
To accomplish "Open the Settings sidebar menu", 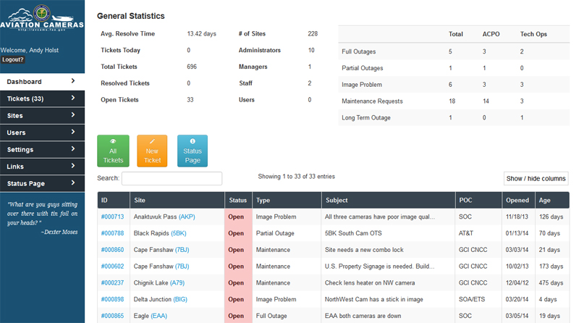I will 42,150.
